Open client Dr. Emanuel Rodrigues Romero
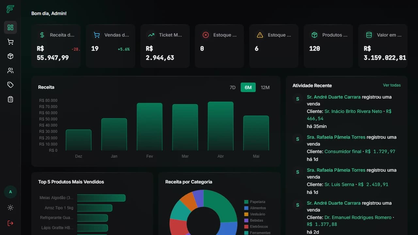 358,217
